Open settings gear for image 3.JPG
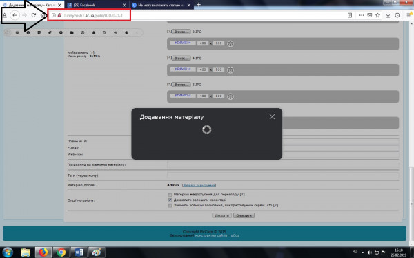This screenshot has height=258, width=414. (x=230, y=43)
